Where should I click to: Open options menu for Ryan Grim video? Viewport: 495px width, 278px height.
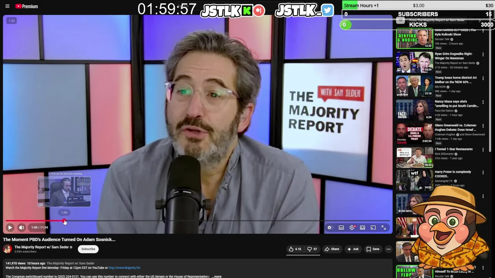483,55
